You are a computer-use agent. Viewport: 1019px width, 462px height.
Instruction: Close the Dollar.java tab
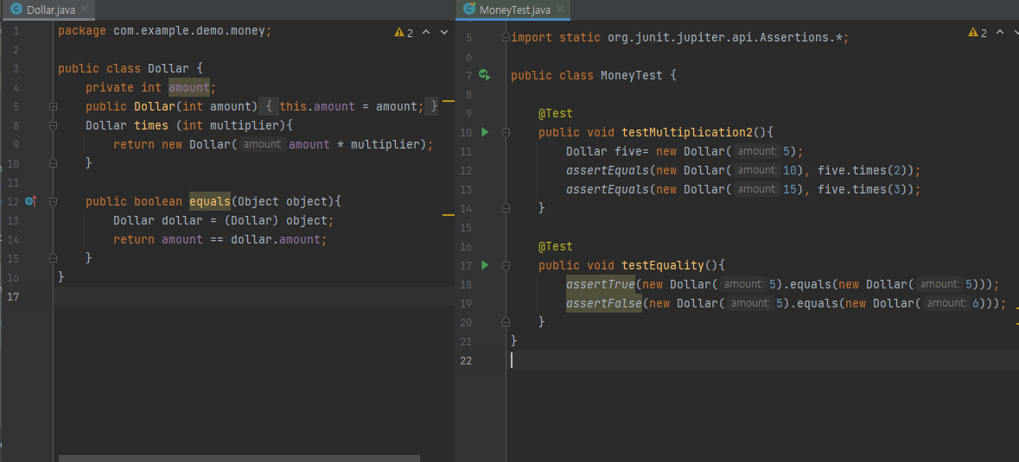(86, 9)
